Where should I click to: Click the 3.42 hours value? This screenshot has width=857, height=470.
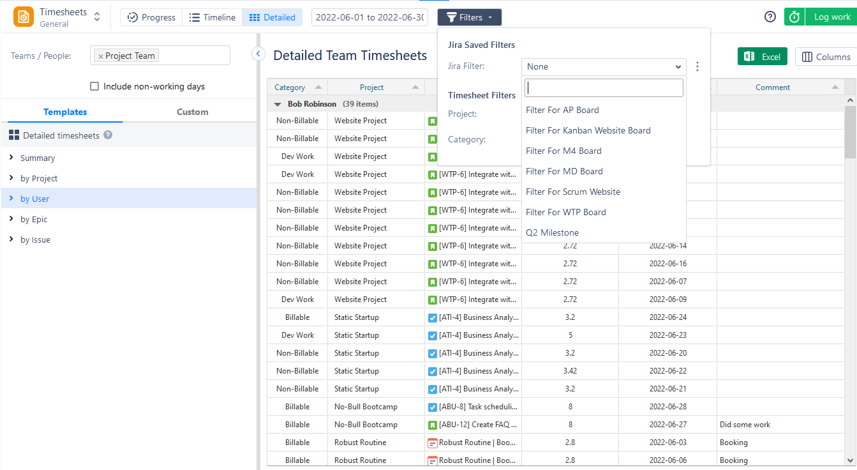click(570, 371)
